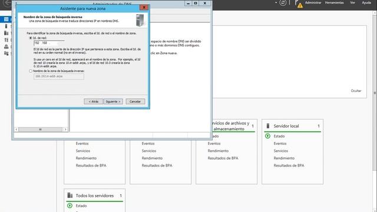Open notifications flag with warning icon
The image size is (377, 212).
(x=299, y=4)
